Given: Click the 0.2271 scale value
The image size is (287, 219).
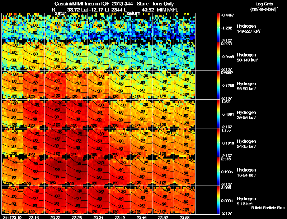Looking at the screenshot, I should pos(227,44).
